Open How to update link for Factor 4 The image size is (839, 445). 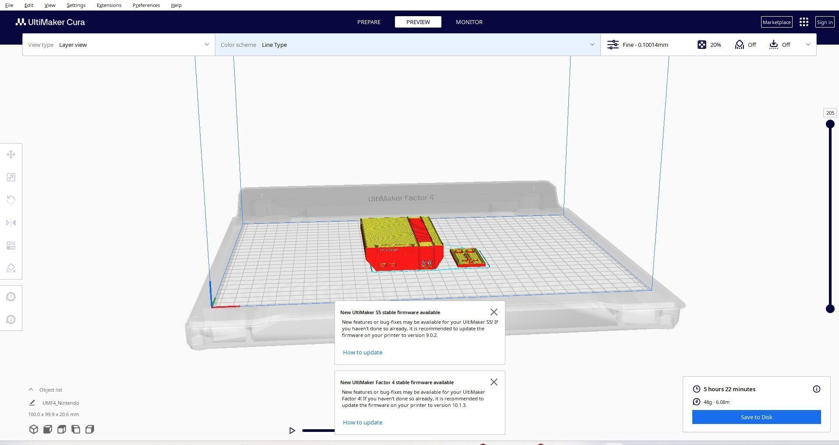tap(363, 422)
